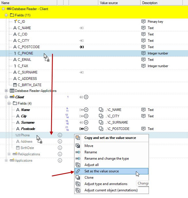Viewport: 188px width, 198px height.
Task: Choose Adjust type and annotations
Action: pos(112,184)
